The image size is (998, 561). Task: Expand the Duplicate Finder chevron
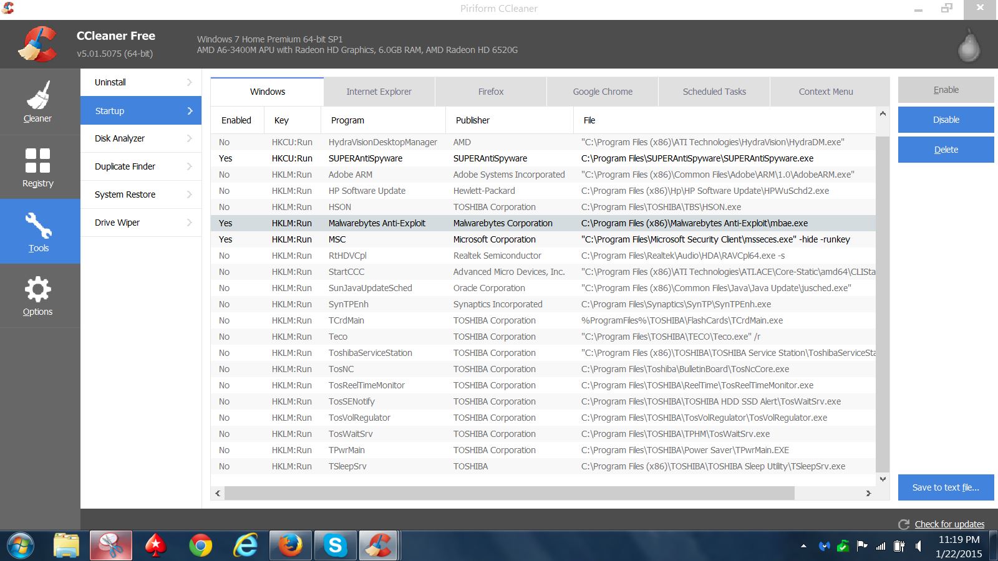tap(190, 166)
